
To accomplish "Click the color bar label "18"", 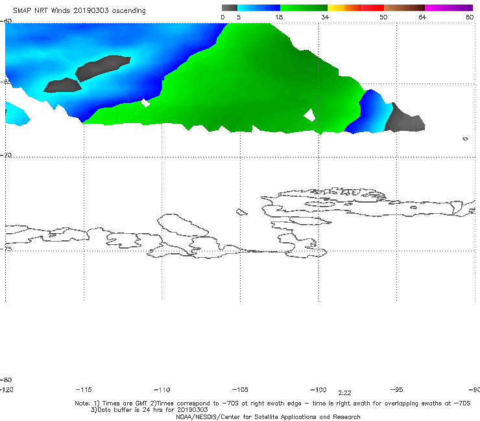I will pos(279,17).
